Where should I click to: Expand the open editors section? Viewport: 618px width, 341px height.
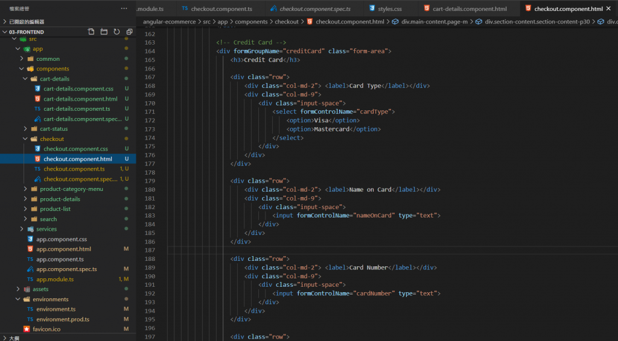(x=5, y=22)
